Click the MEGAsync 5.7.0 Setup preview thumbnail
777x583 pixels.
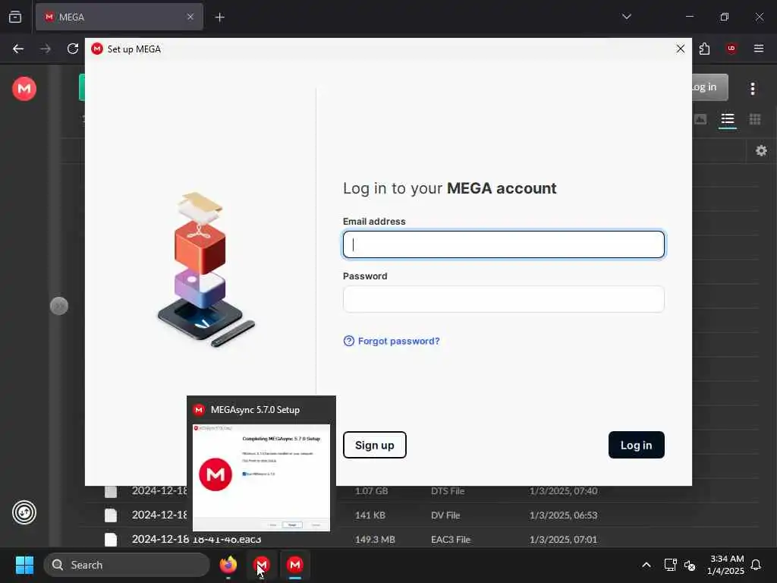[x=261, y=477]
